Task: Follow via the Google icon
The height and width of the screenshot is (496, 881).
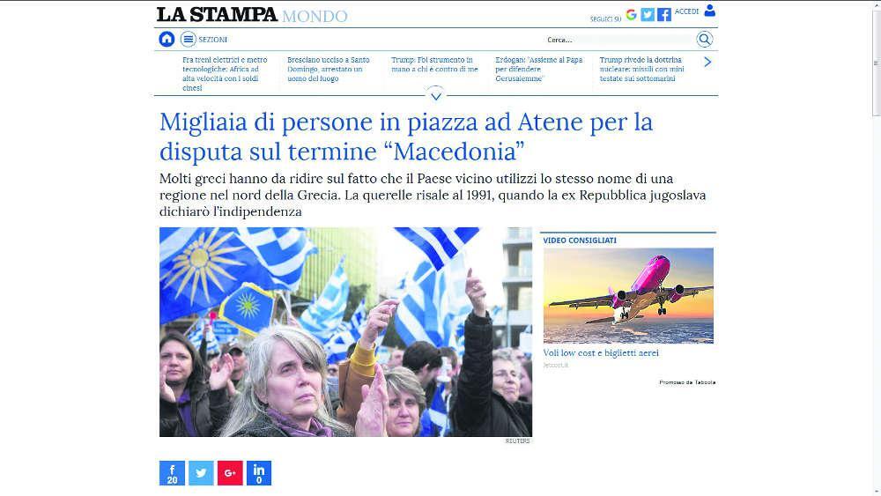Action: pos(631,15)
